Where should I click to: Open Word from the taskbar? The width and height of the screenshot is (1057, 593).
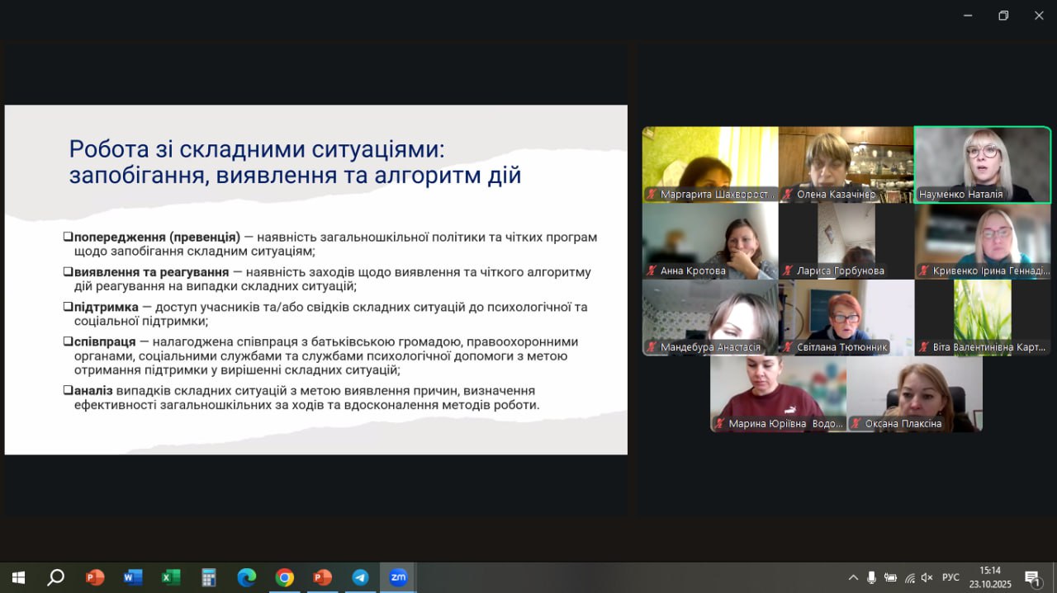(x=132, y=577)
